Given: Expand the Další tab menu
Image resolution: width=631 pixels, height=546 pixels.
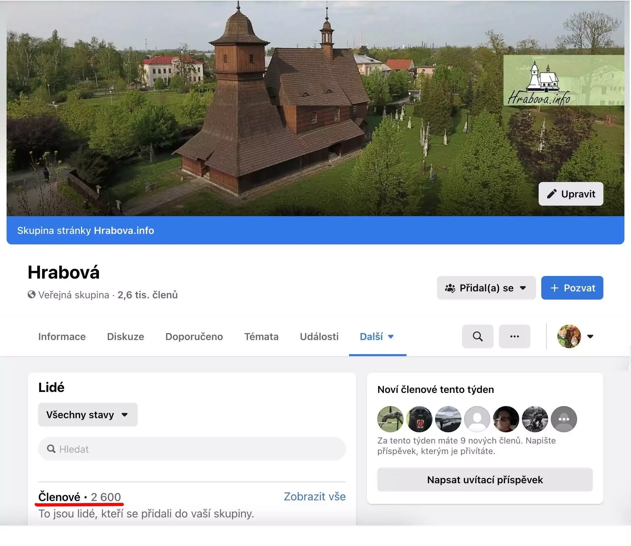Looking at the screenshot, I should pos(377,337).
